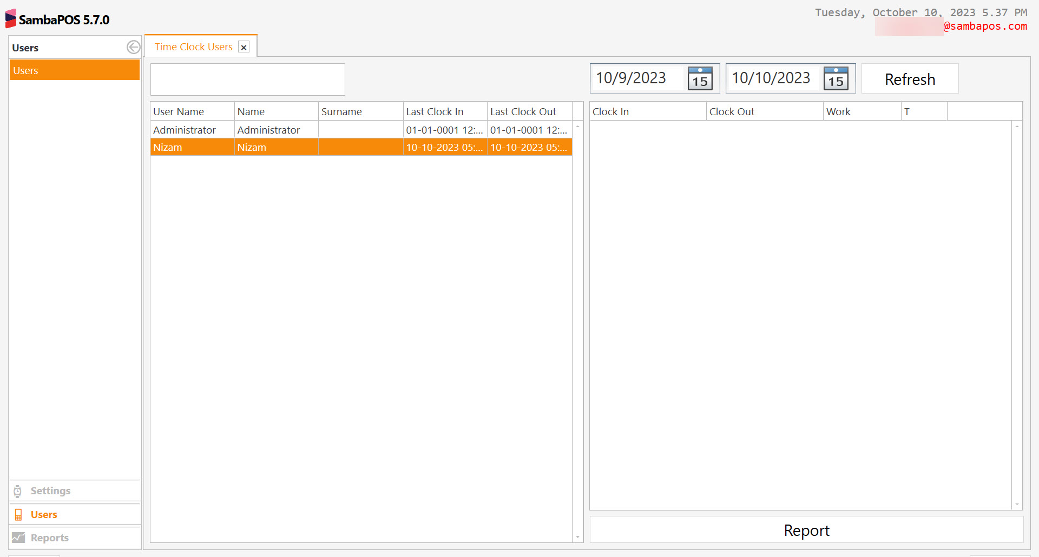
Task: Open Reports via the chart icon
Action: pyautogui.click(x=18, y=538)
